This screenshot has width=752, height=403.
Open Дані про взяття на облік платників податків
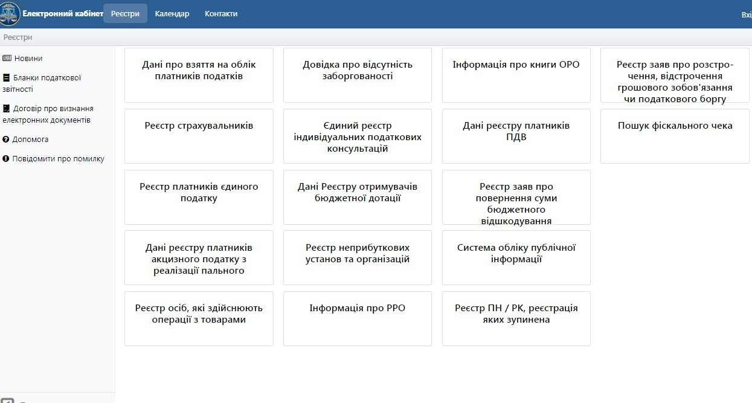tap(199, 75)
